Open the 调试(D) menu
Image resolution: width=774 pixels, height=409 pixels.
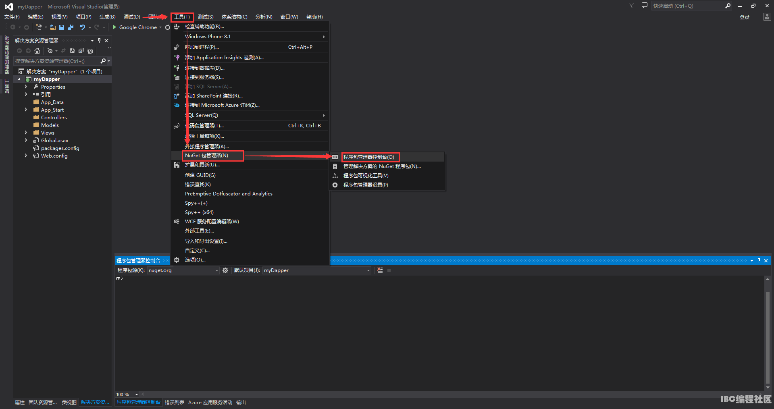[132, 17]
